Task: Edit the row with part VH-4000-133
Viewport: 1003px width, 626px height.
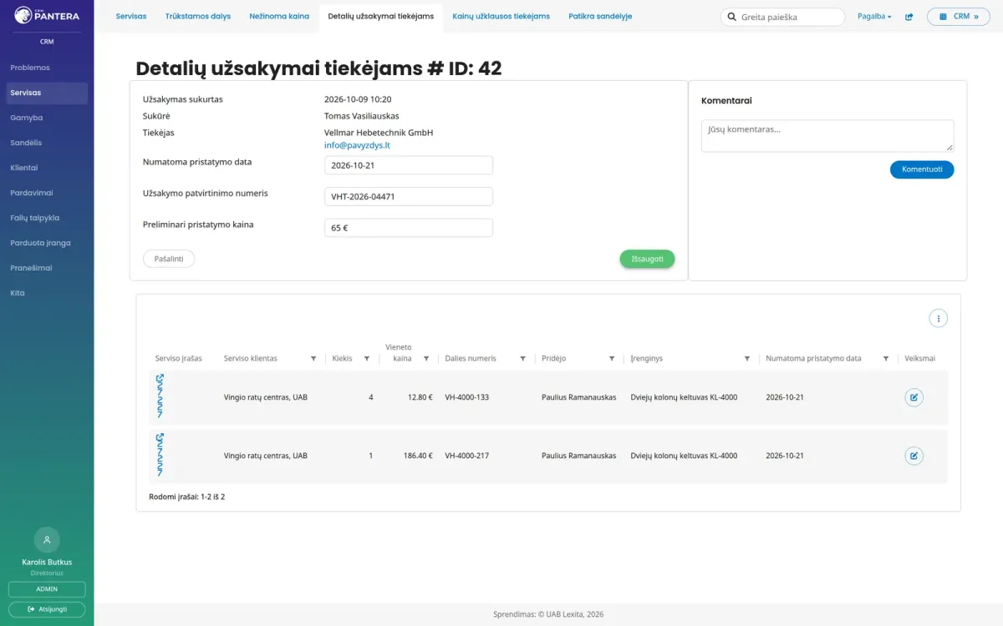Action: click(x=914, y=397)
